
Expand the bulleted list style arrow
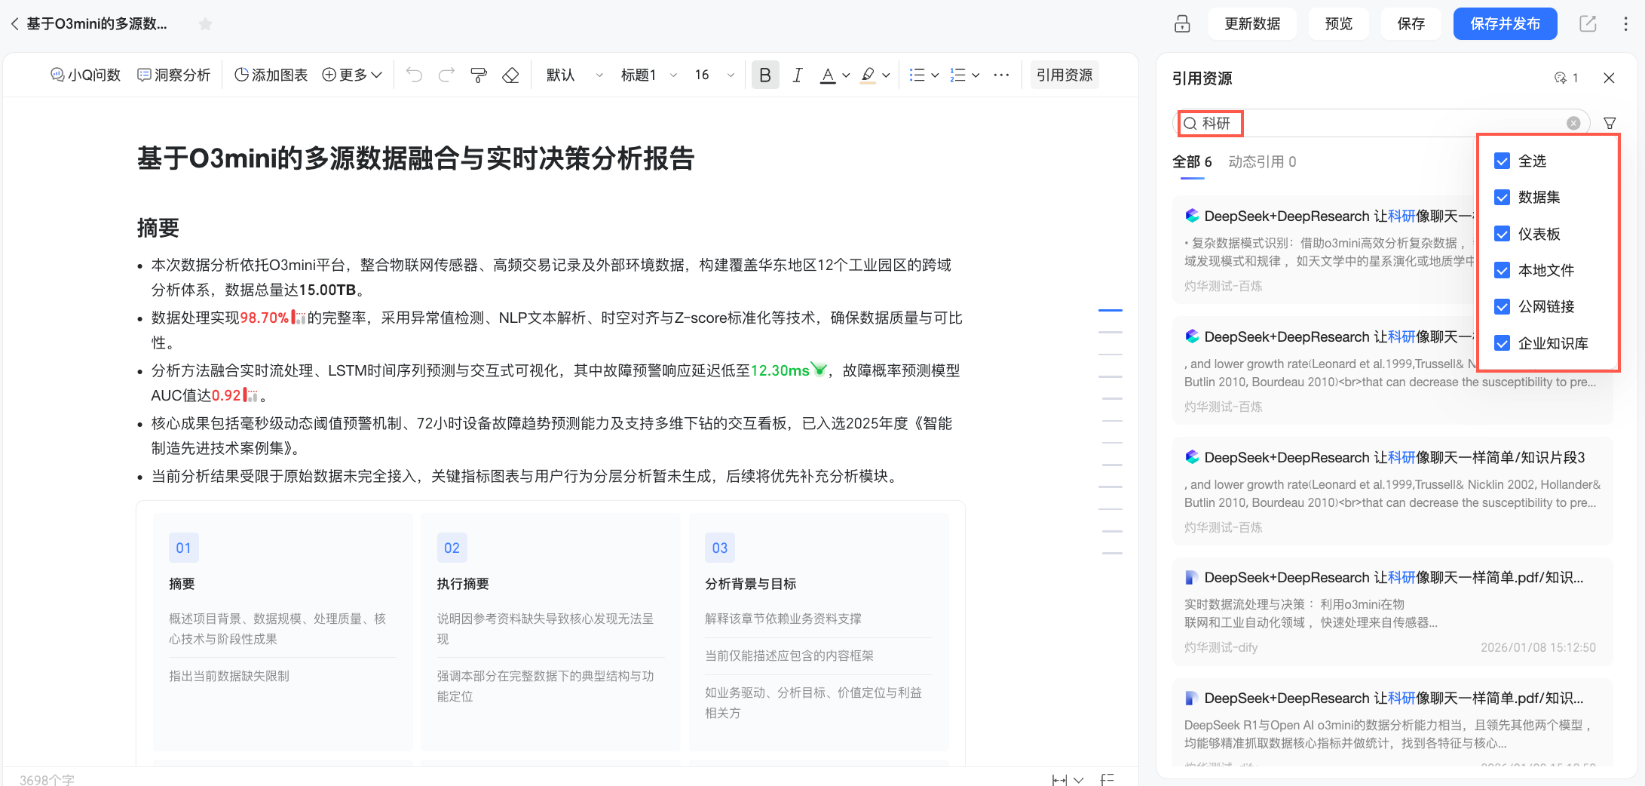click(935, 75)
